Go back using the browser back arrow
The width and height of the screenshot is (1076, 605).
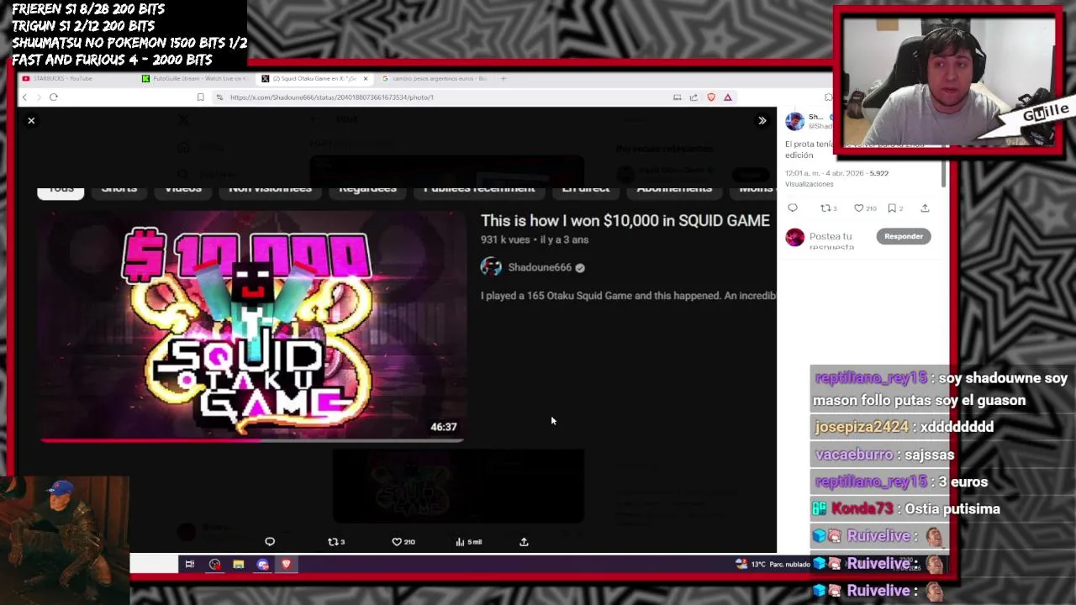[x=25, y=97]
